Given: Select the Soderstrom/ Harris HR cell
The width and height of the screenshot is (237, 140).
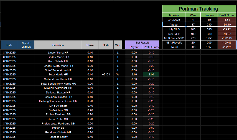Looking at the screenshot, I should tap(58, 79).
